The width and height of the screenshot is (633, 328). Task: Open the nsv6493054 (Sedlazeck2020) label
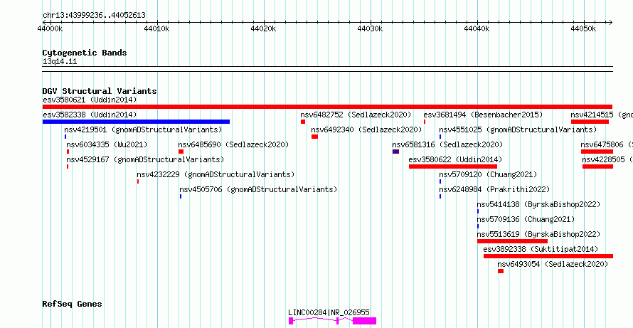553,264
